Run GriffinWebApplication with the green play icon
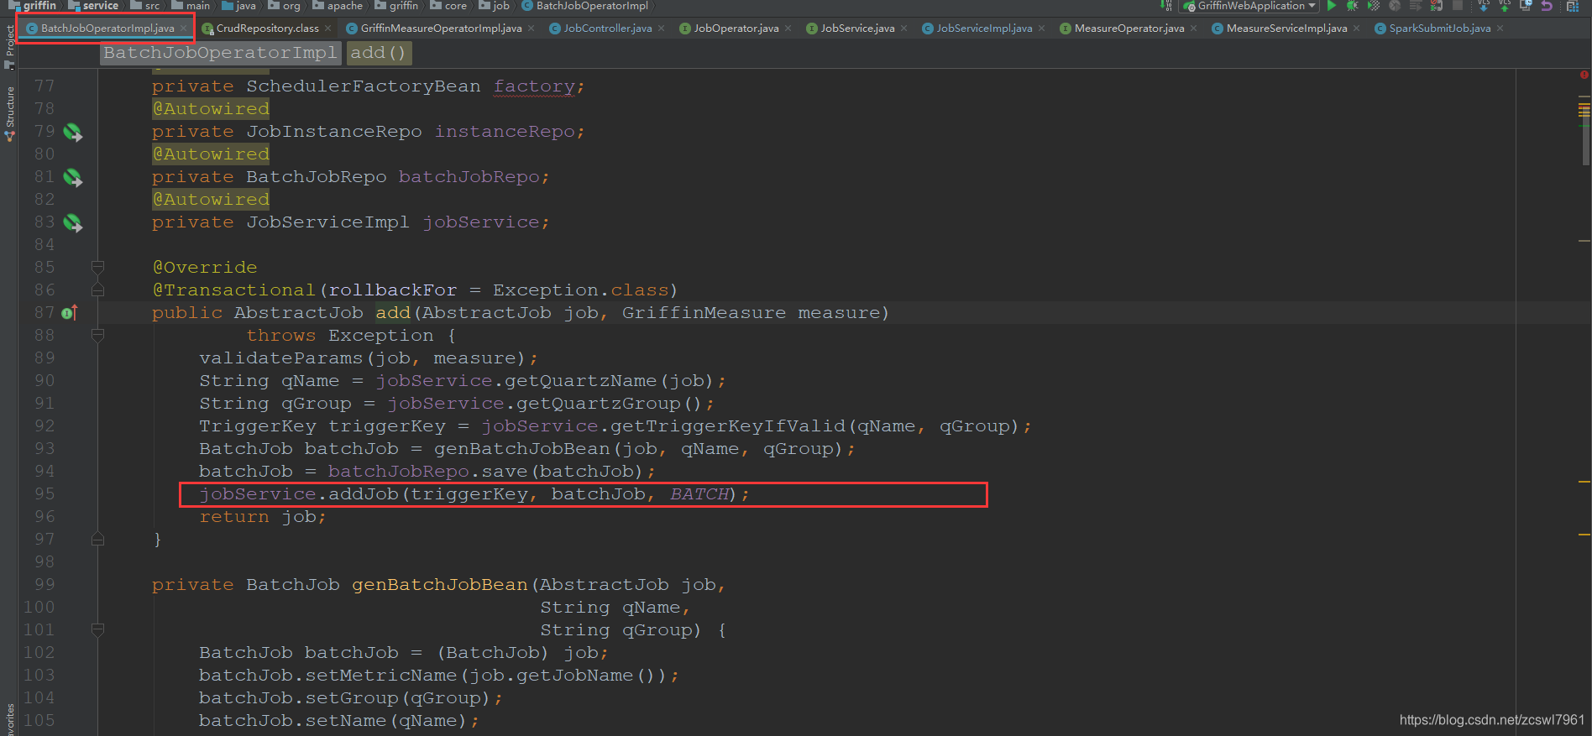 coord(1332,5)
